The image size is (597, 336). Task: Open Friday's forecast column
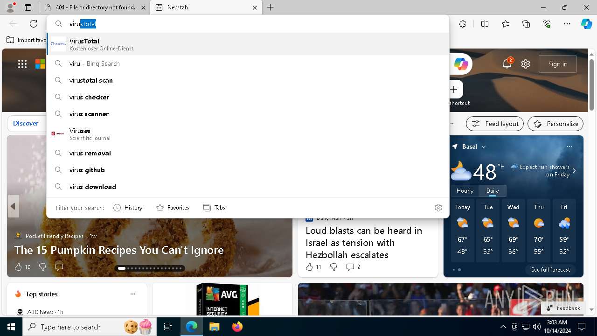pos(564,231)
